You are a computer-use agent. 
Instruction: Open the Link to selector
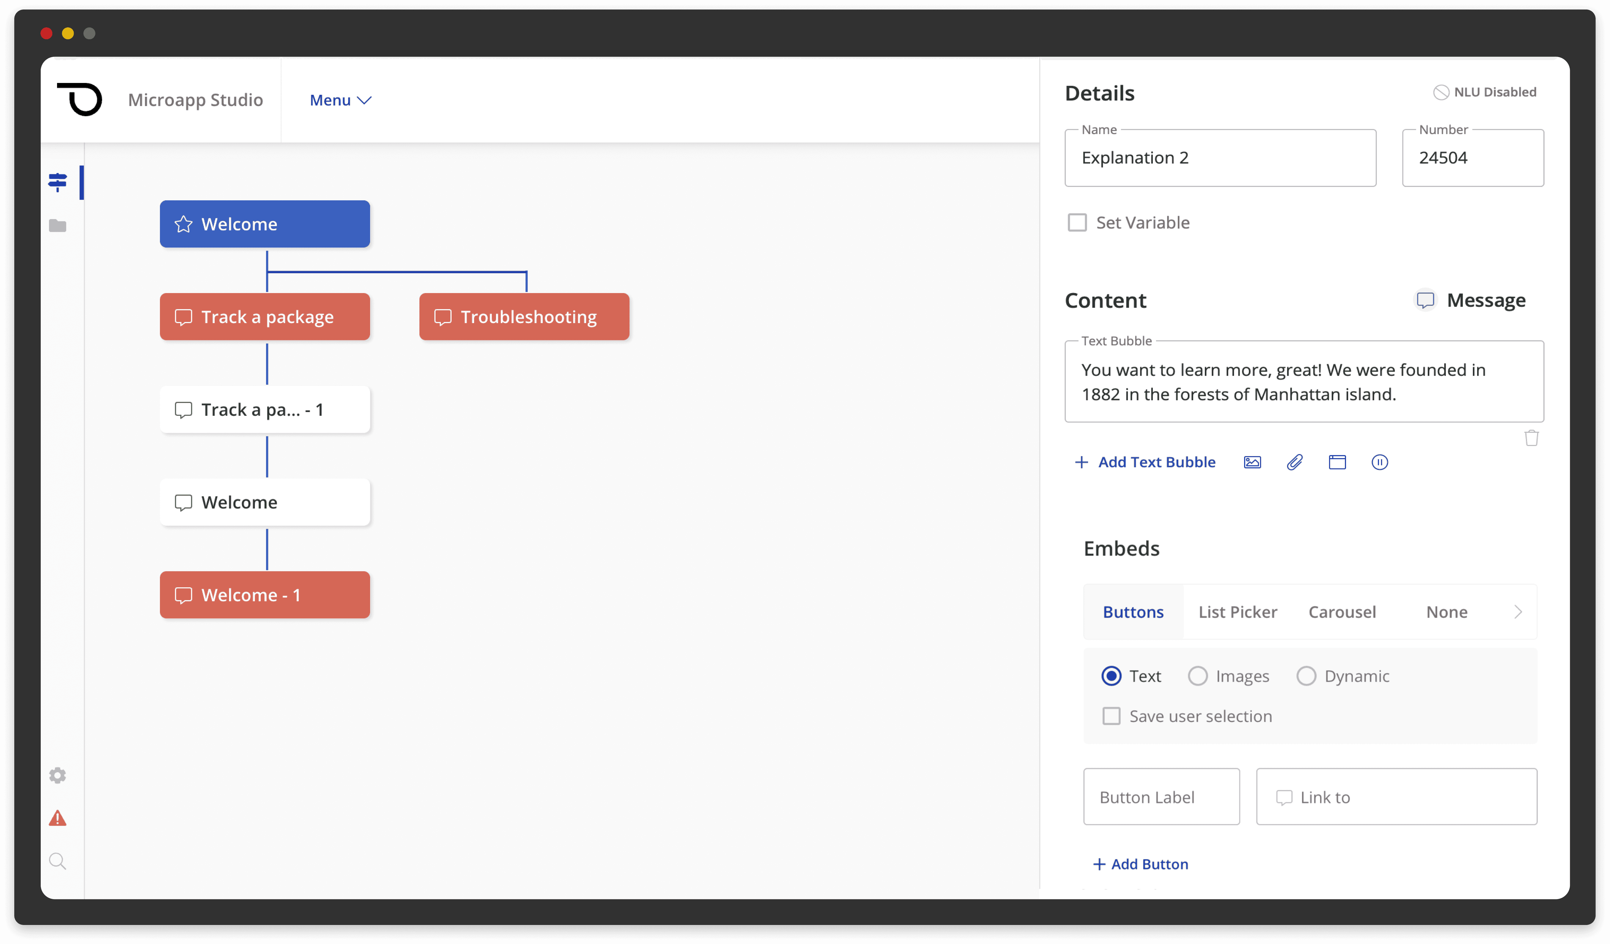pyautogui.click(x=1396, y=797)
